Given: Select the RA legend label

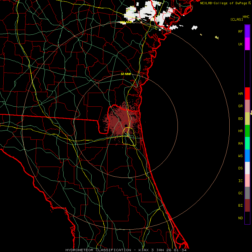Looking at the screenshot, I should 240,144.
